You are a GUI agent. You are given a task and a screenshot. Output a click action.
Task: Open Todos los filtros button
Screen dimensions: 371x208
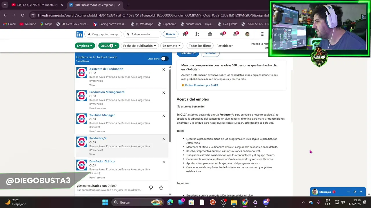pyautogui.click(x=200, y=46)
